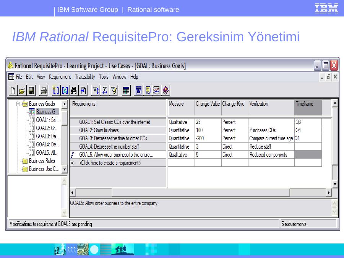Click the tree panel scroll-up arrow

(65, 104)
